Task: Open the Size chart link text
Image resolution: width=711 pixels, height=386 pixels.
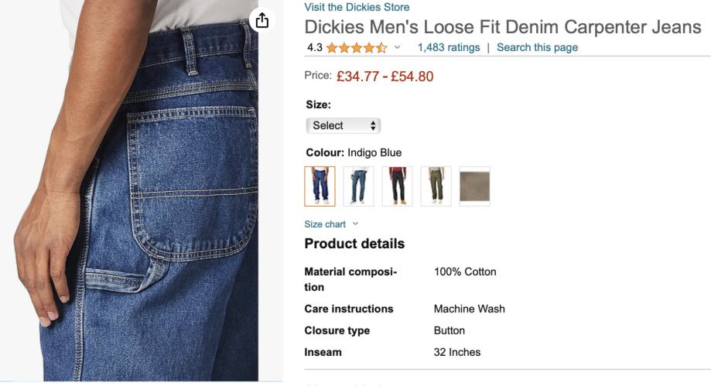Action: point(325,224)
